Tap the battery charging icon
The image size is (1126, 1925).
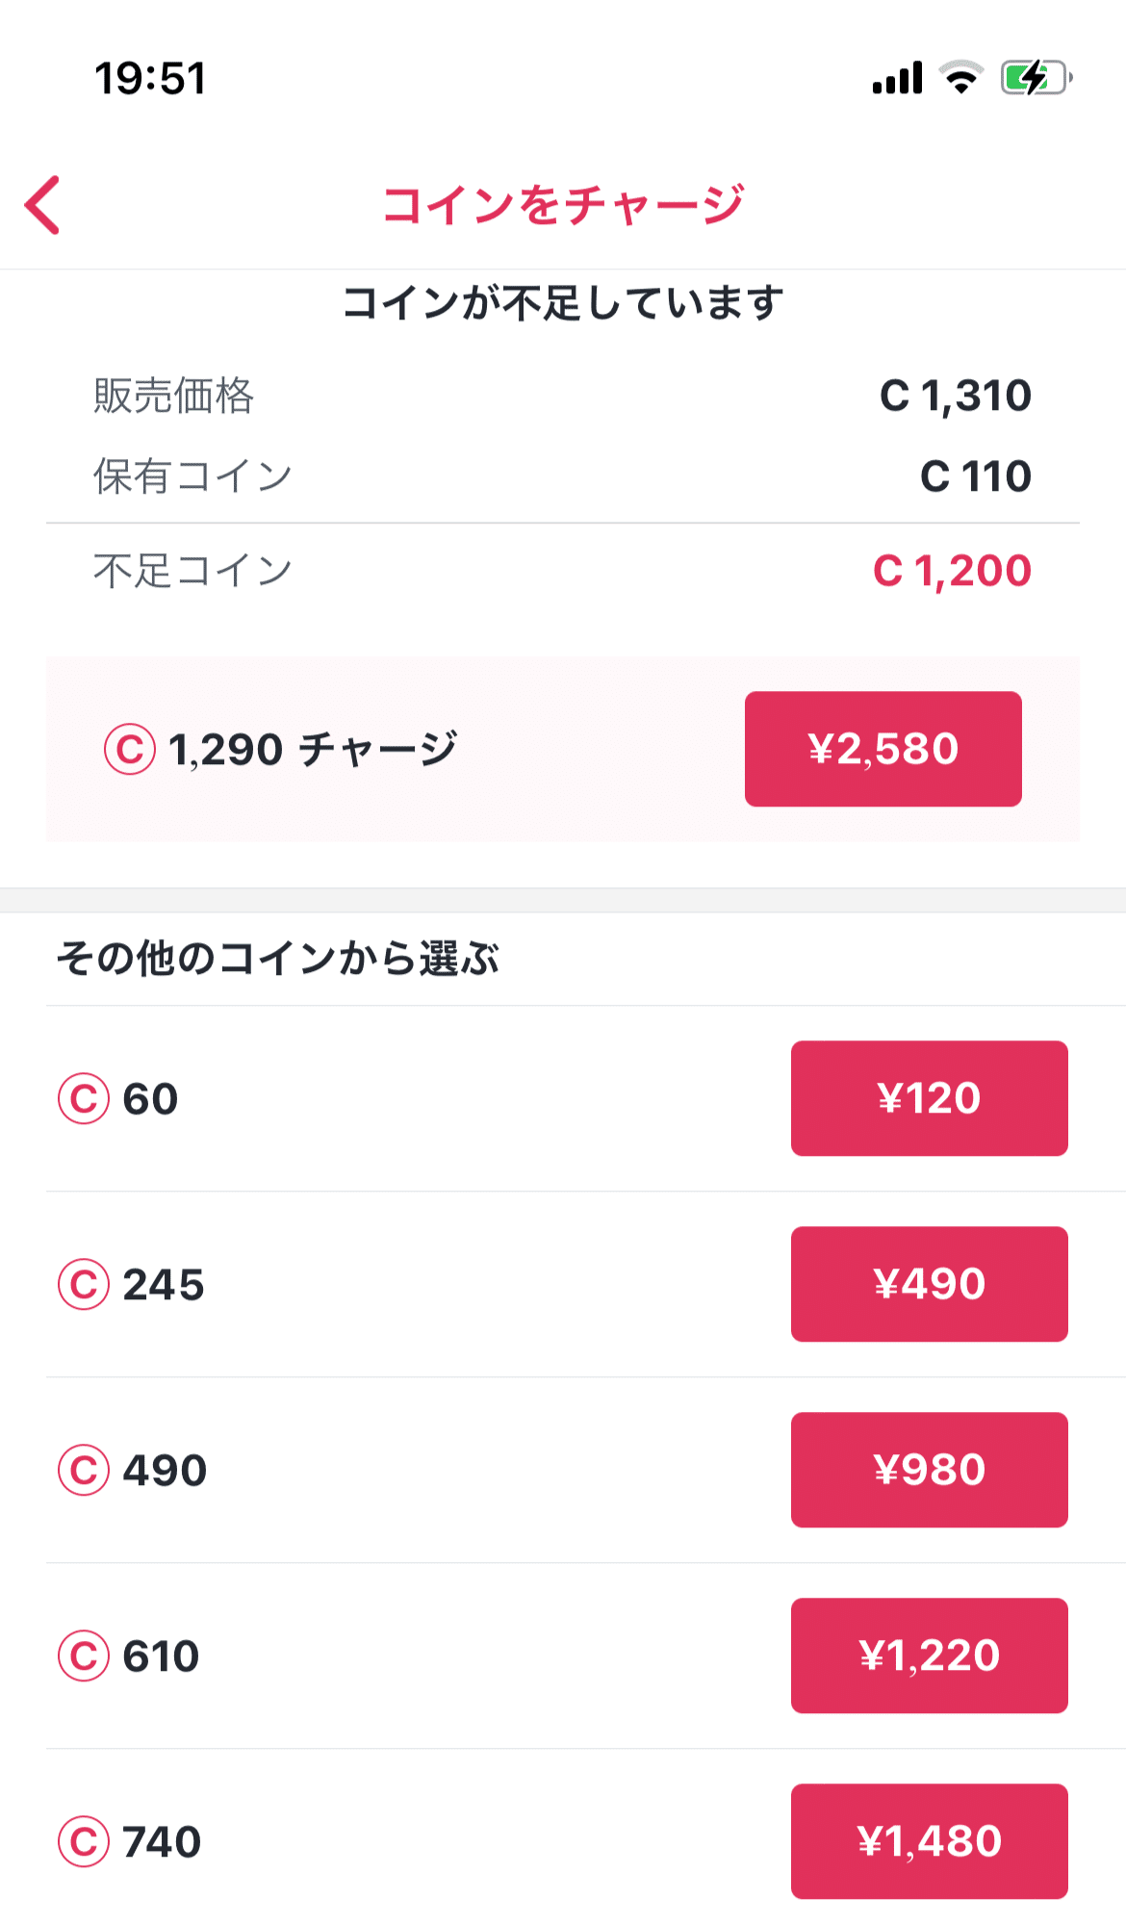pos(1036,78)
